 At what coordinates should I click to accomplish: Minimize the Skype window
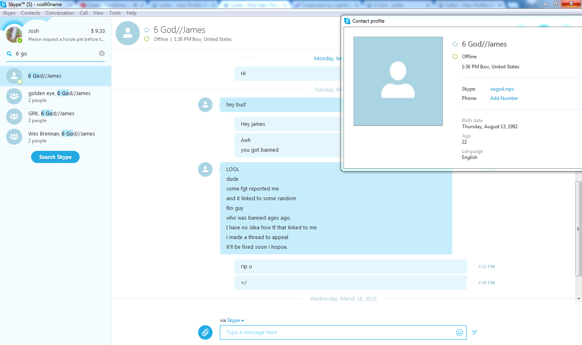[545, 4]
